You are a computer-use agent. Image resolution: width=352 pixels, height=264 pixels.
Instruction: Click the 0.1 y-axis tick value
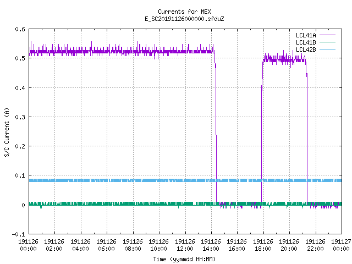tap(20, 175)
